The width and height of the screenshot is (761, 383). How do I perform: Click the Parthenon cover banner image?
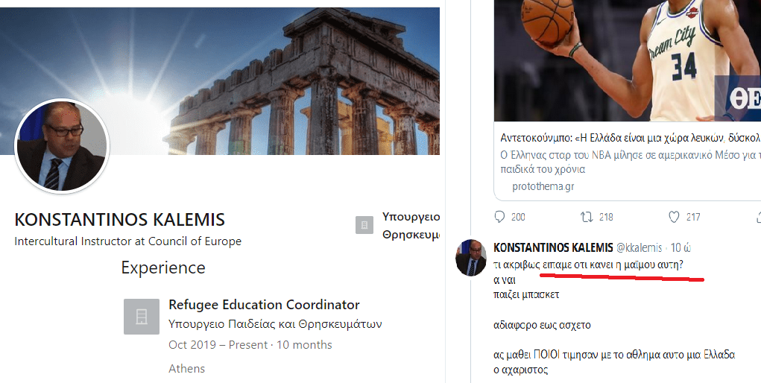(x=220, y=81)
